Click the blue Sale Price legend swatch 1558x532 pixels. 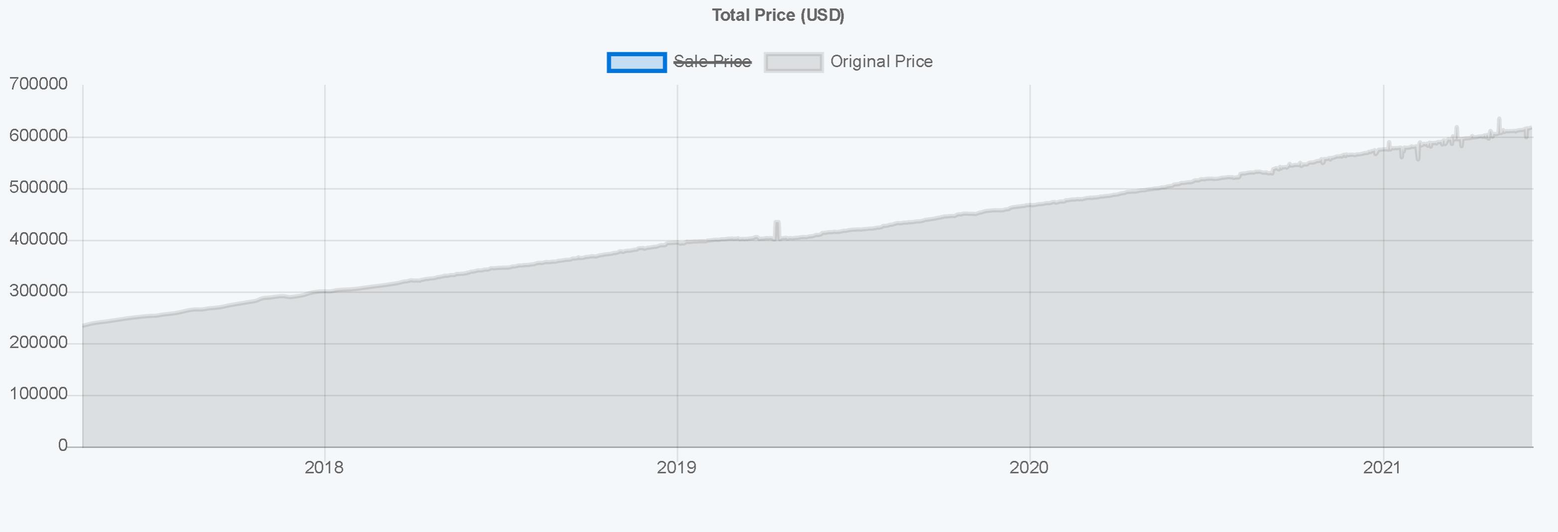pyautogui.click(x=636, y=62)
